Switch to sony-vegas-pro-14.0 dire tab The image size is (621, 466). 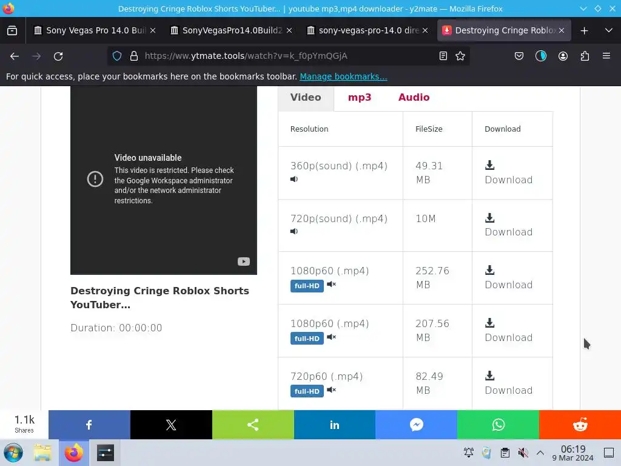[368, 30]
